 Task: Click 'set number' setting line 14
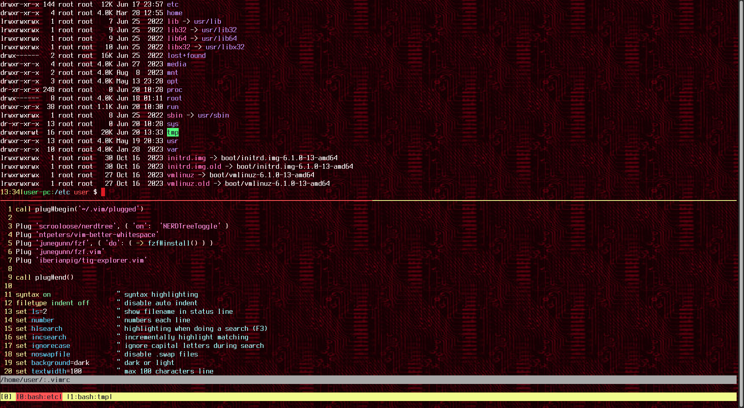pyautogui.click(x=35, y=320)
